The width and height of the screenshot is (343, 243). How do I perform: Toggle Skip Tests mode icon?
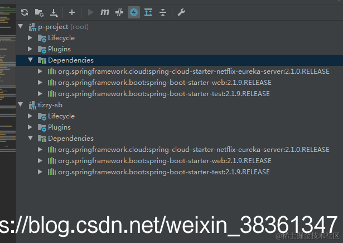119,12
